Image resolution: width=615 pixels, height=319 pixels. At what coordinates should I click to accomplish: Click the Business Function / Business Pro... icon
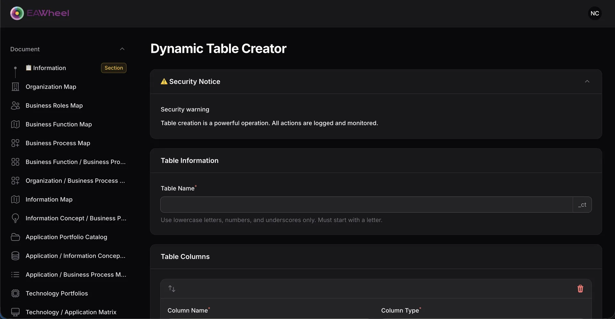(x=15, y=162)
